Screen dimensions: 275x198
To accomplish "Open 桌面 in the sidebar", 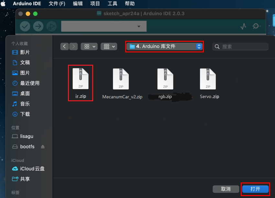I will point(21,93).
